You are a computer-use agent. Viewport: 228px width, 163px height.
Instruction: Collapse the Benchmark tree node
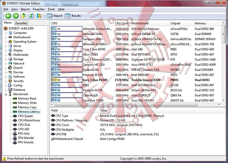pos(6,94)
